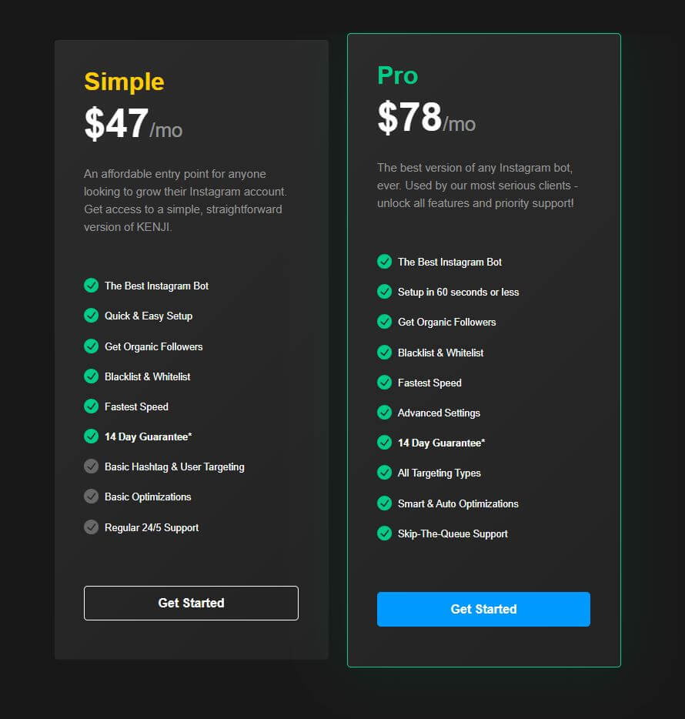Select the green Pro plan title
This screenshot has width=685, height=719.
397,75
